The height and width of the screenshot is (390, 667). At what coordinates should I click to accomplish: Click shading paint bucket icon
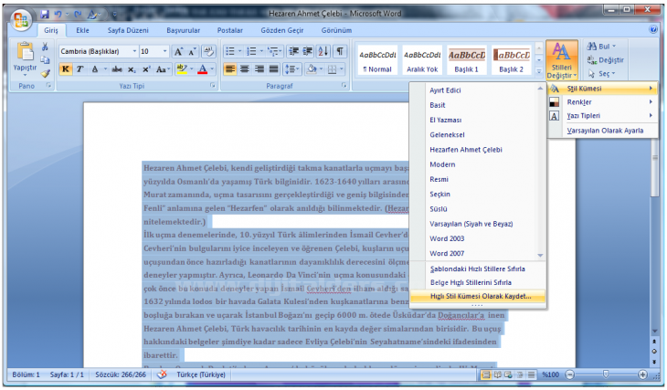pyautogui.click(x=312, y=69)
